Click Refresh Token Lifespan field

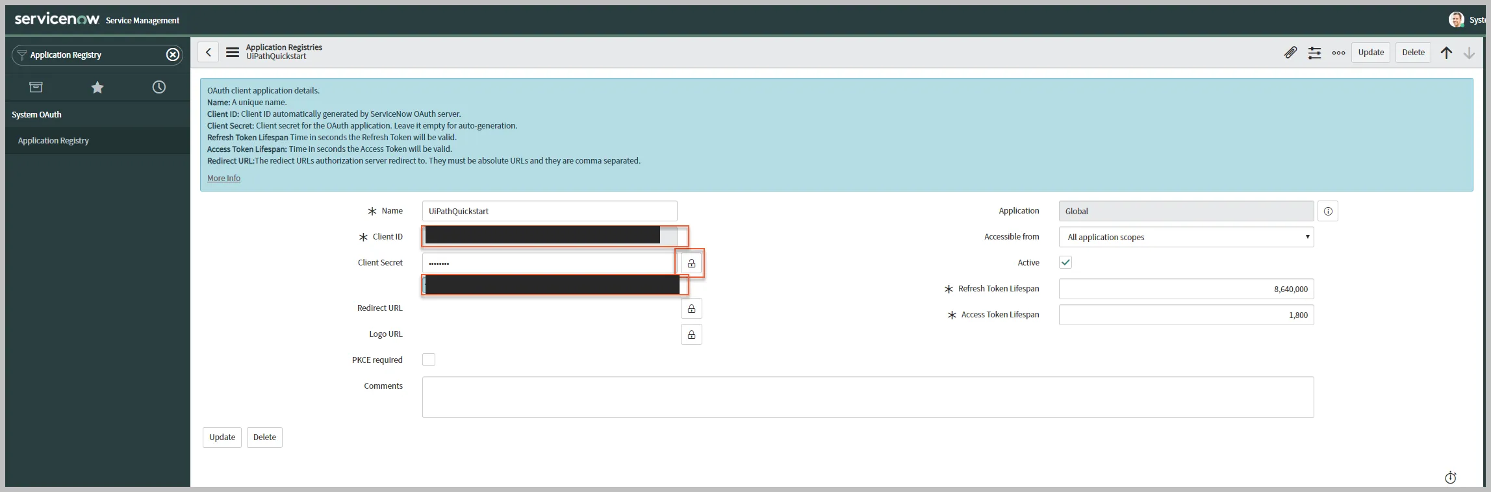pyautogui.click(x=1186, y=289)
